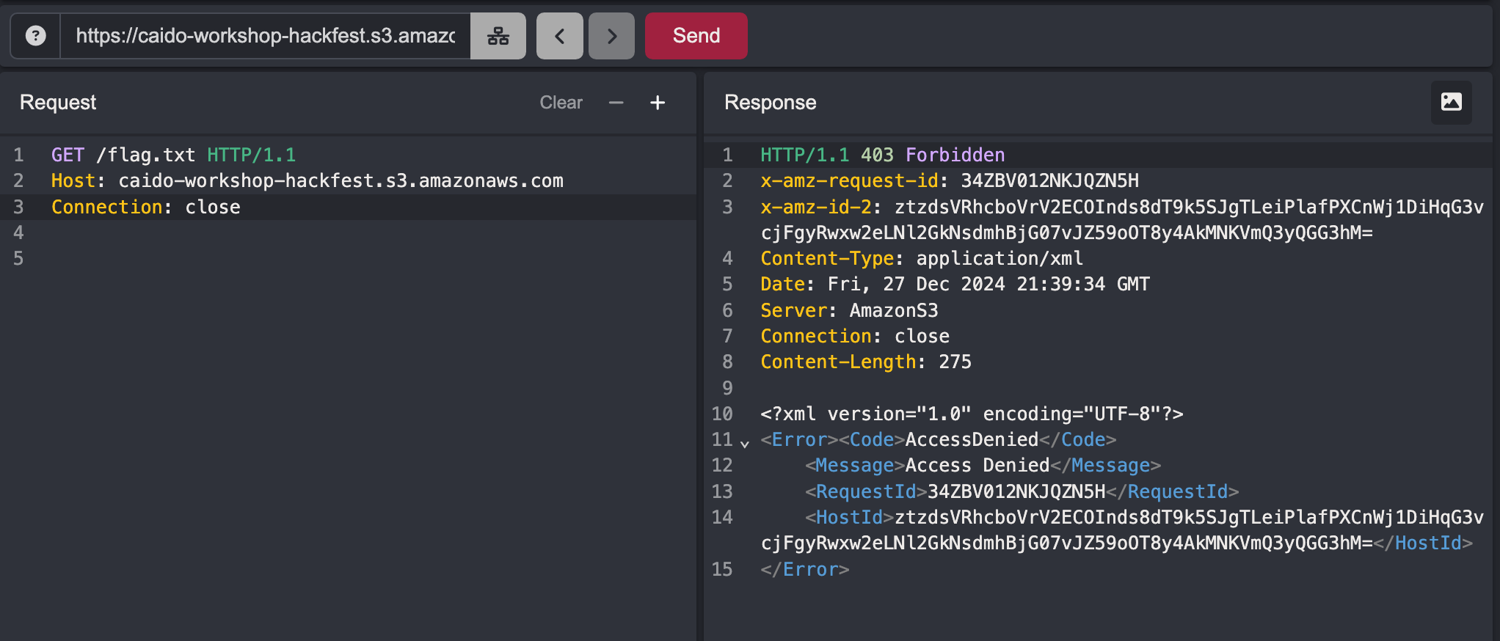Click HTTP/1.1 in the response status line
The image size is (1500, 641).
[x=804, y=155]
